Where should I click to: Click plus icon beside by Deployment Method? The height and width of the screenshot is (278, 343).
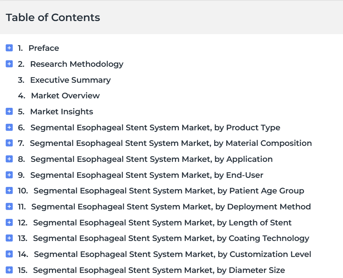pos(9,207)
